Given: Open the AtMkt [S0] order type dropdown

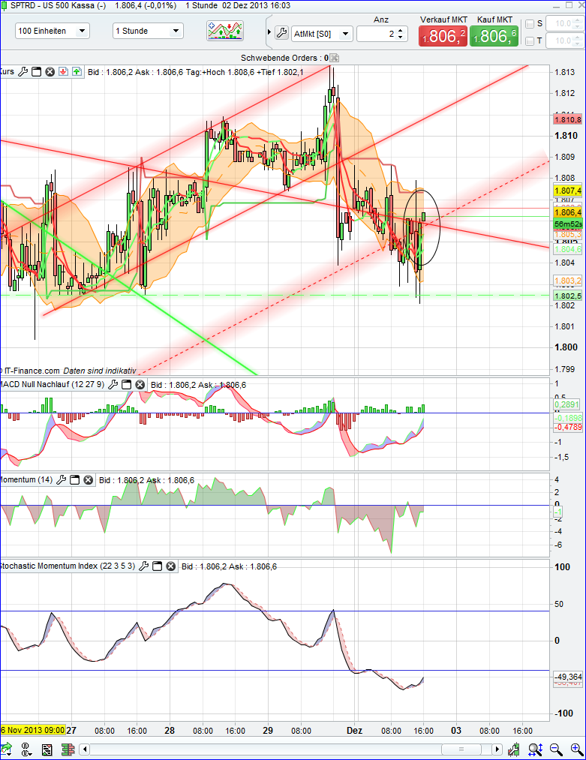Looking at the screenshot, I should (x=321, y=34).
